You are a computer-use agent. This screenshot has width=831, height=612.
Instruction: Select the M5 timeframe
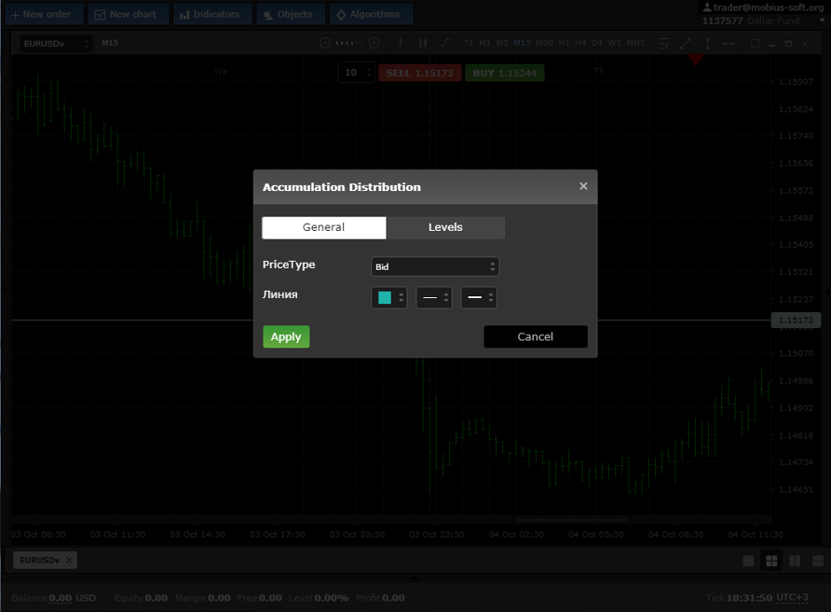pyautogui.click(x=502, y=43)
